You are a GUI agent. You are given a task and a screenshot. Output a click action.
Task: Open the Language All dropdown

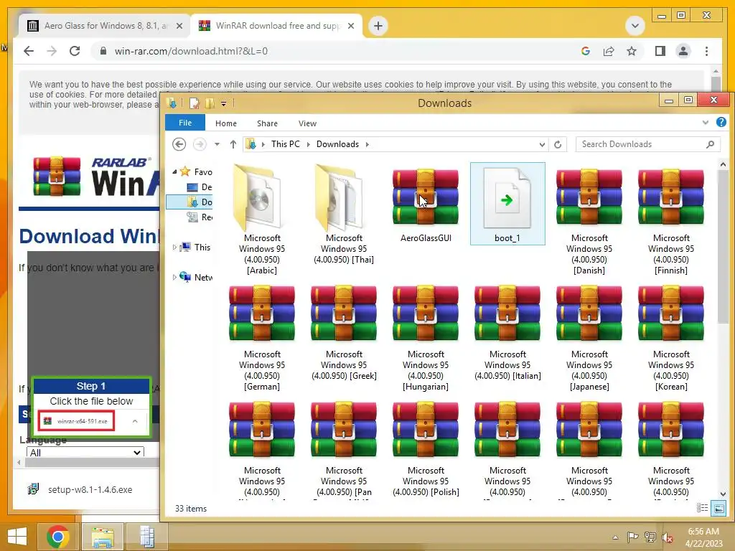tap(85, 452)
